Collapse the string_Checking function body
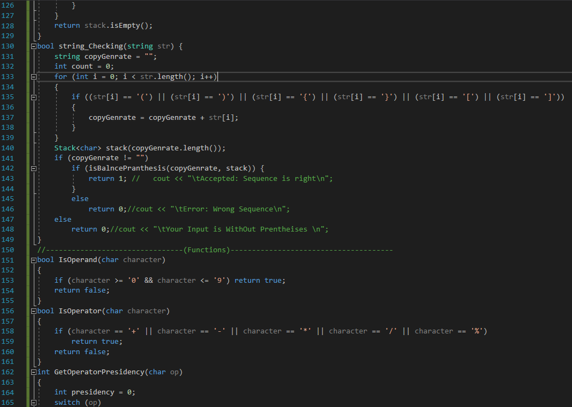This screenshot has width=572, height=407. [x=33, y=46]
